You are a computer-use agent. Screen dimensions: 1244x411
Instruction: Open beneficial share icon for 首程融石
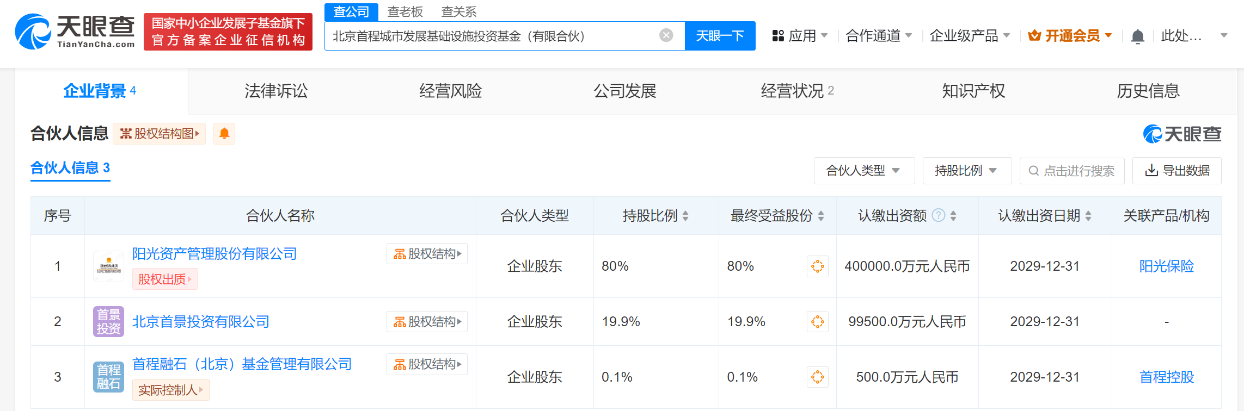tap(817, 377)
